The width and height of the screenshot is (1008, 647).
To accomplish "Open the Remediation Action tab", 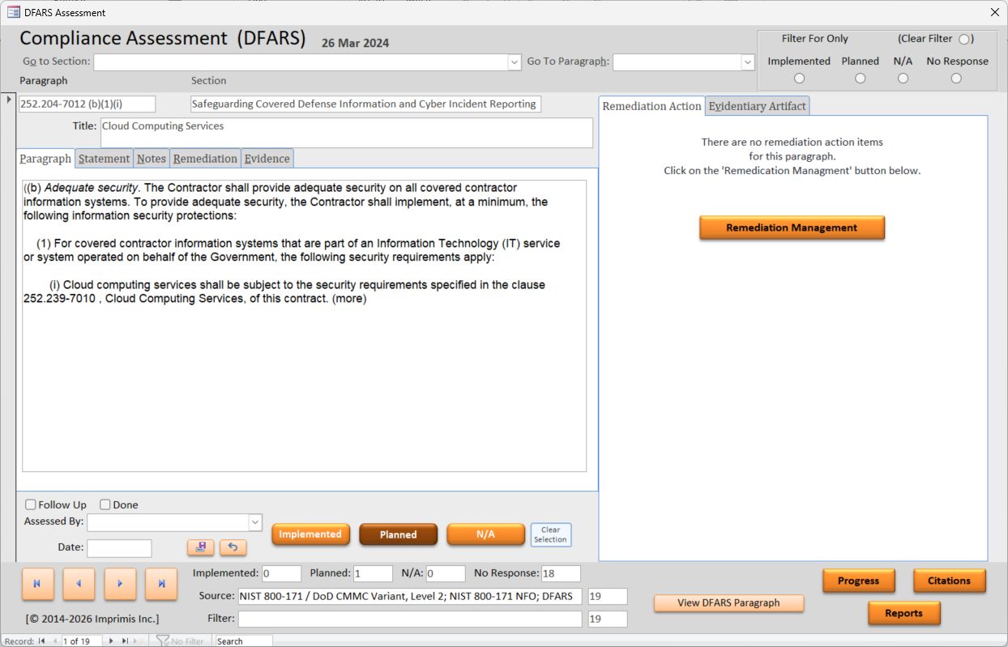I will click(x=652, y=106).
